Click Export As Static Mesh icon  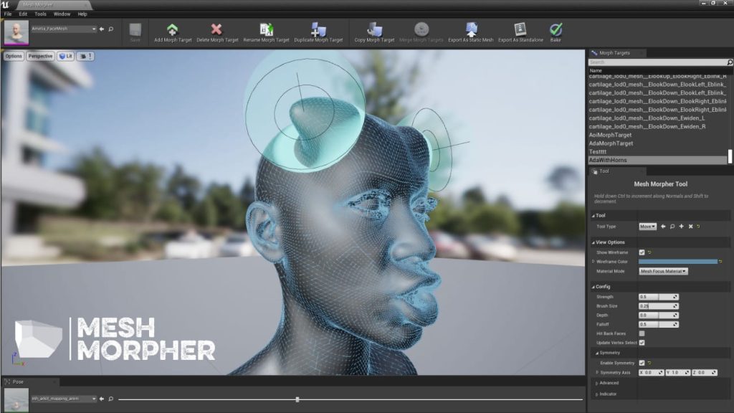tap(471, 29)
